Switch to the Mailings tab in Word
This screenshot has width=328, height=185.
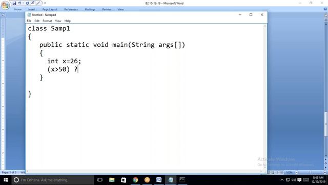[x=90, y=9]
